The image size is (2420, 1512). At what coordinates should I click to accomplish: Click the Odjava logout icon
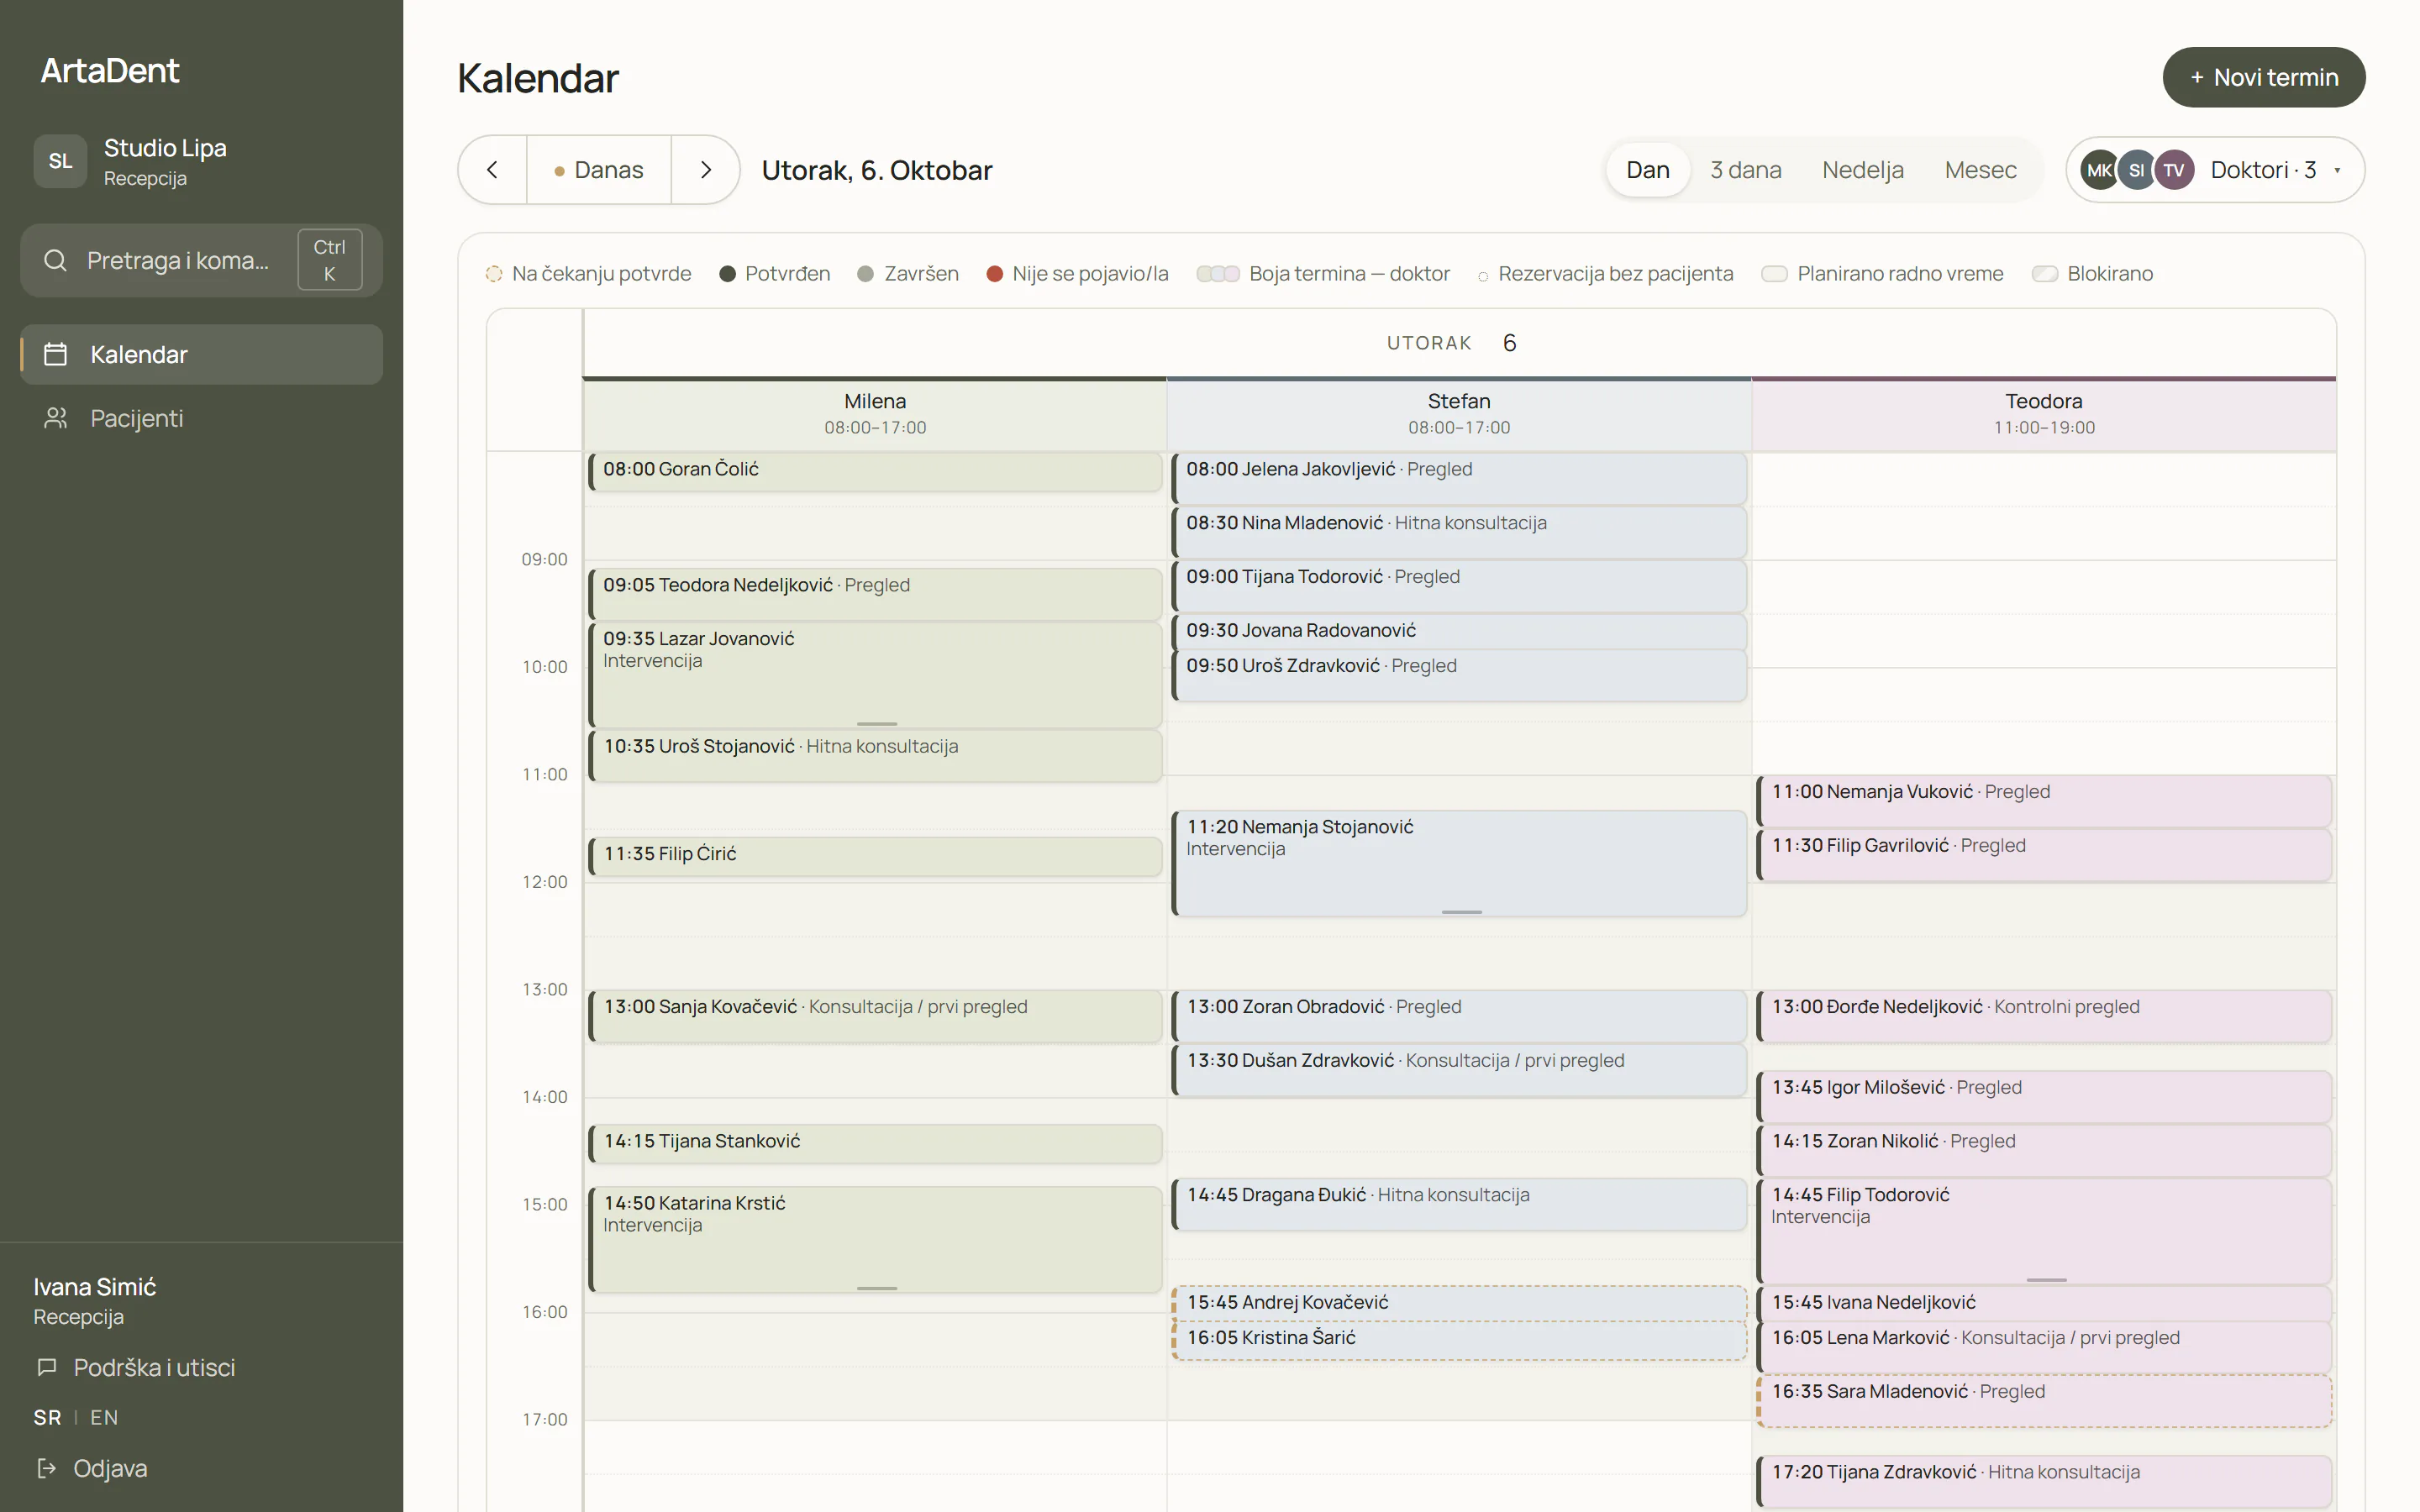tap(46, 1468)
